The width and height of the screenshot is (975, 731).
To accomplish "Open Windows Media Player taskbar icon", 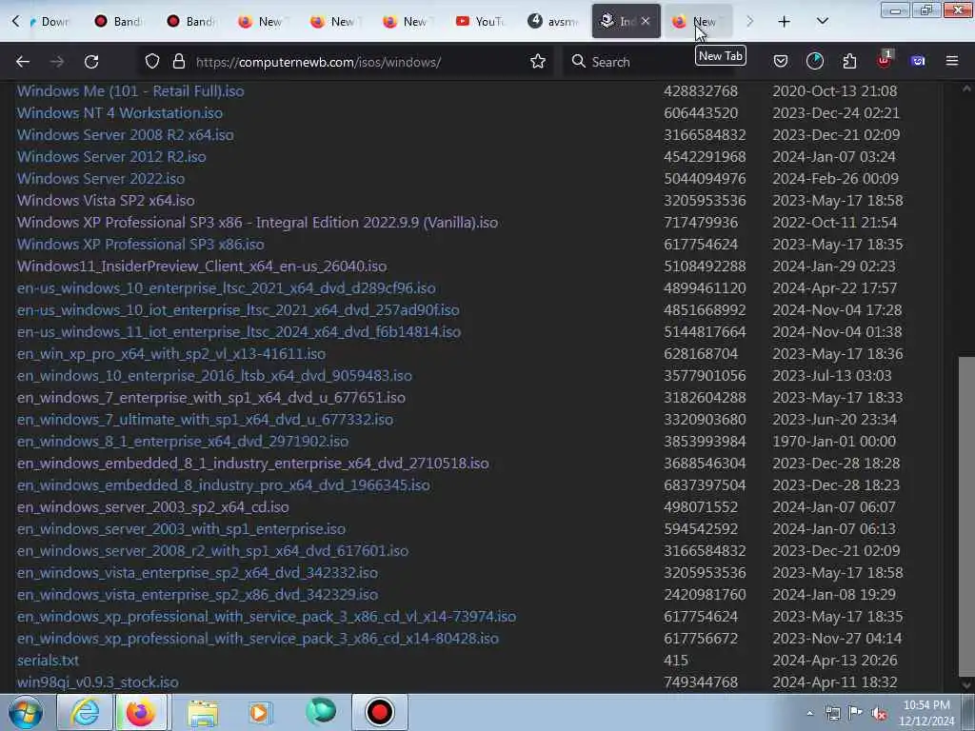I will click(260, 712).
